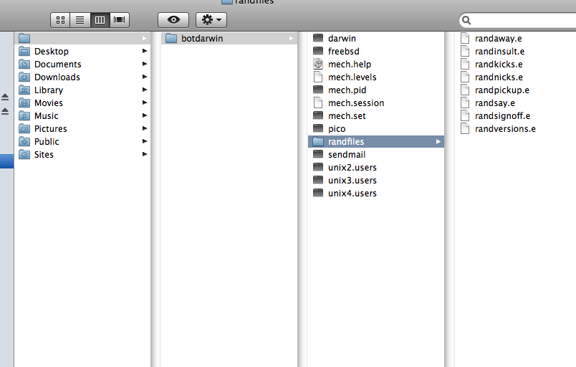
Task: Select the mech.help file icon
Action: point(319,65)
